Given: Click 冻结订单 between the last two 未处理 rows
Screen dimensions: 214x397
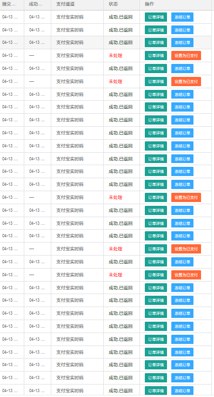Looking at the screenshot, I should [x=183, y=262].
